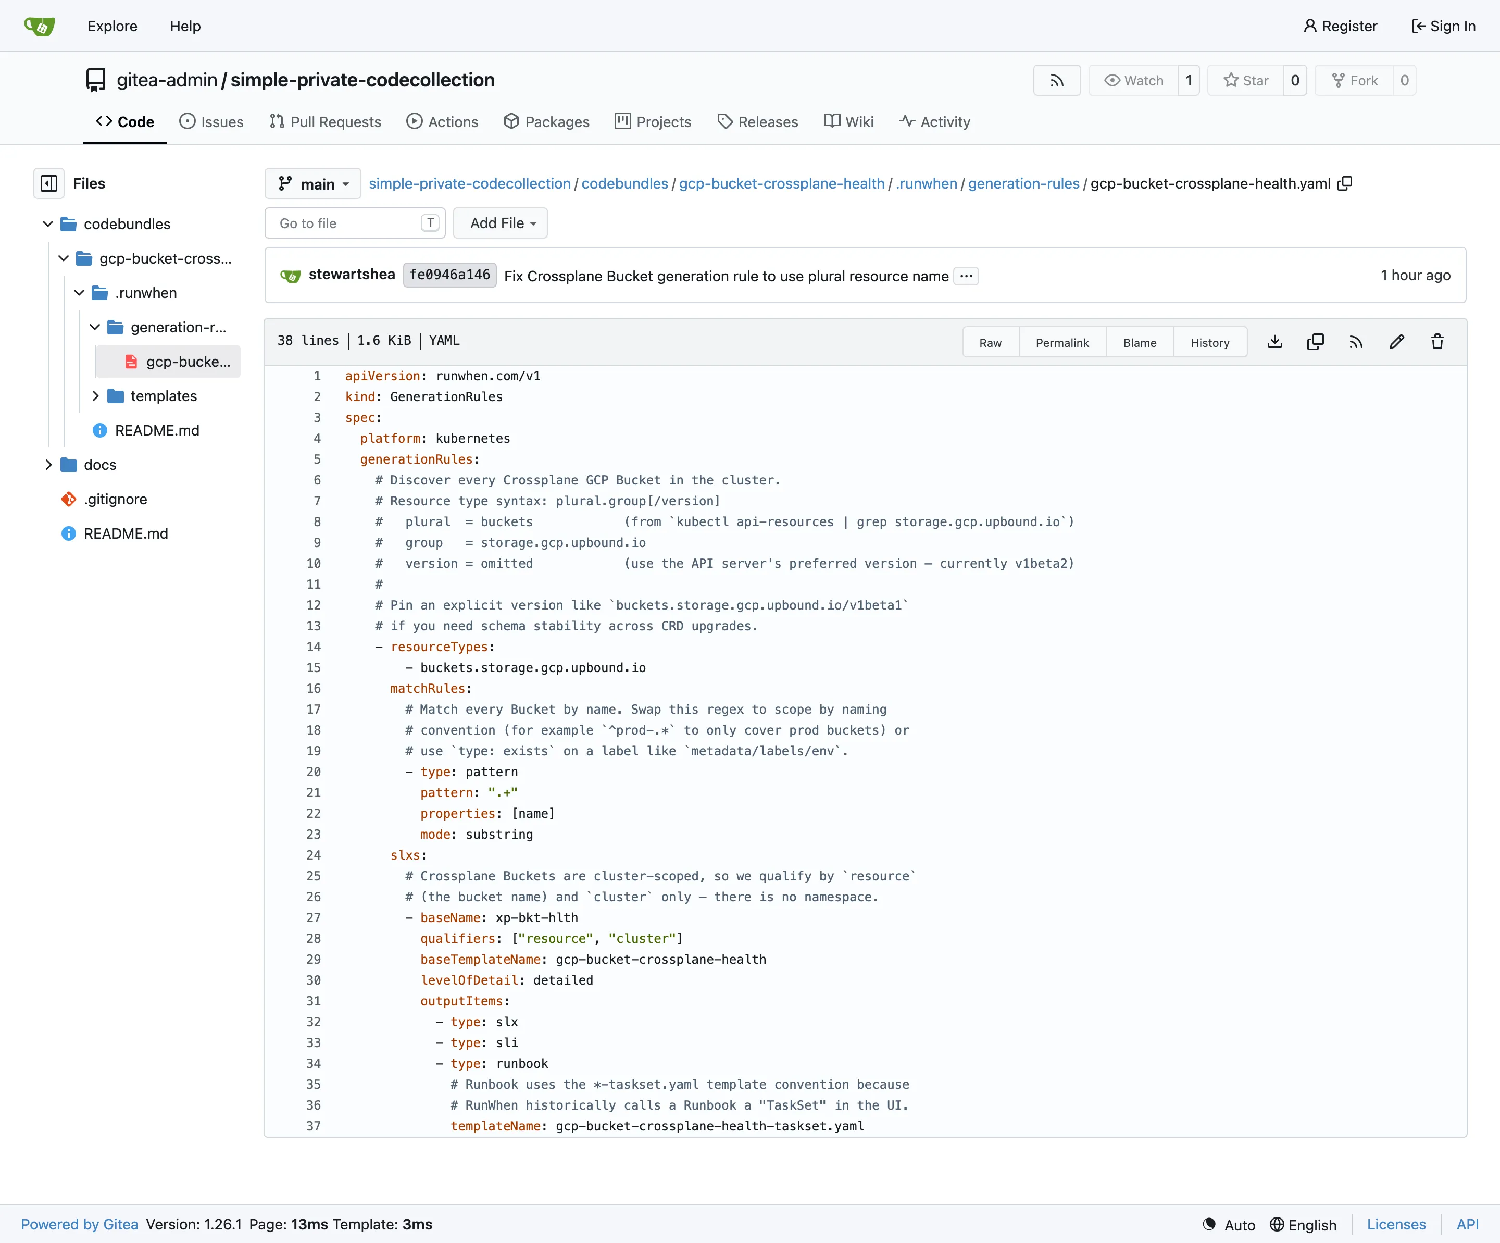
Task: Collapse the .runwhen folder
Action: point(79,293)
